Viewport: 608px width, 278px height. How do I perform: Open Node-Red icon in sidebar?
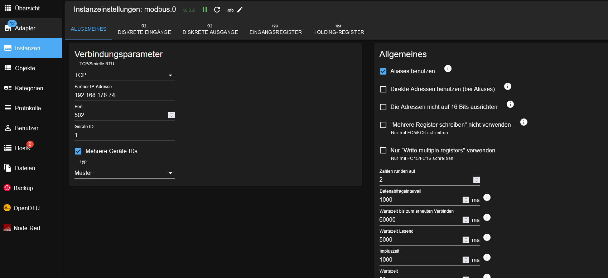7,228
